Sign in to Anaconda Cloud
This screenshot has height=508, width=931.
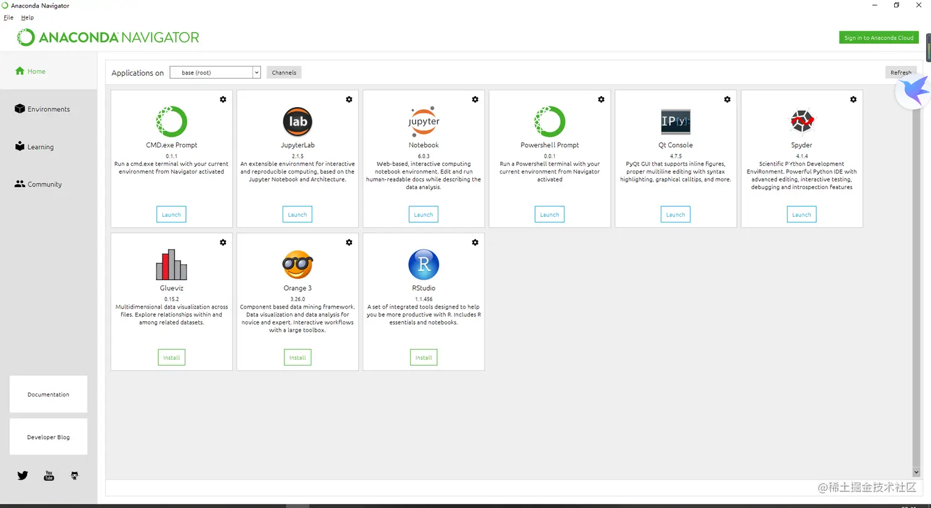click(x=879, y=38)
